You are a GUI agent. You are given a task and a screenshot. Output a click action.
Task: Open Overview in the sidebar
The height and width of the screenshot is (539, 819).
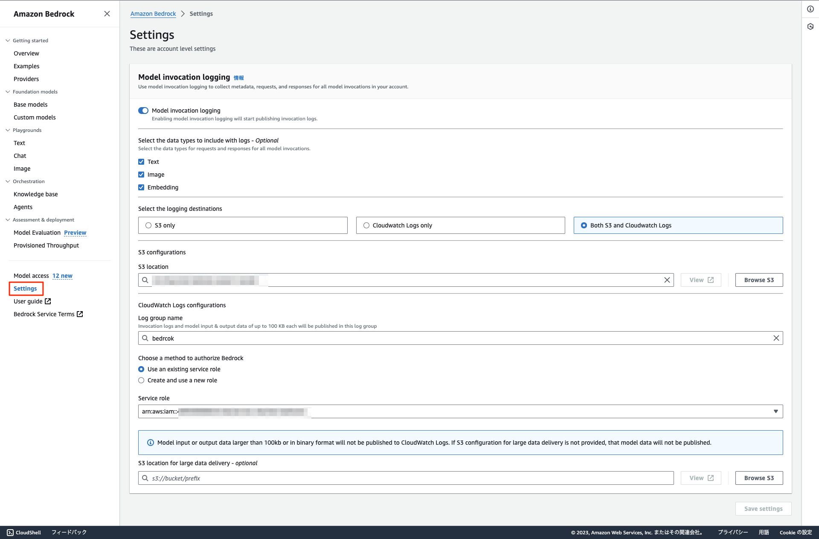[26, 53]
